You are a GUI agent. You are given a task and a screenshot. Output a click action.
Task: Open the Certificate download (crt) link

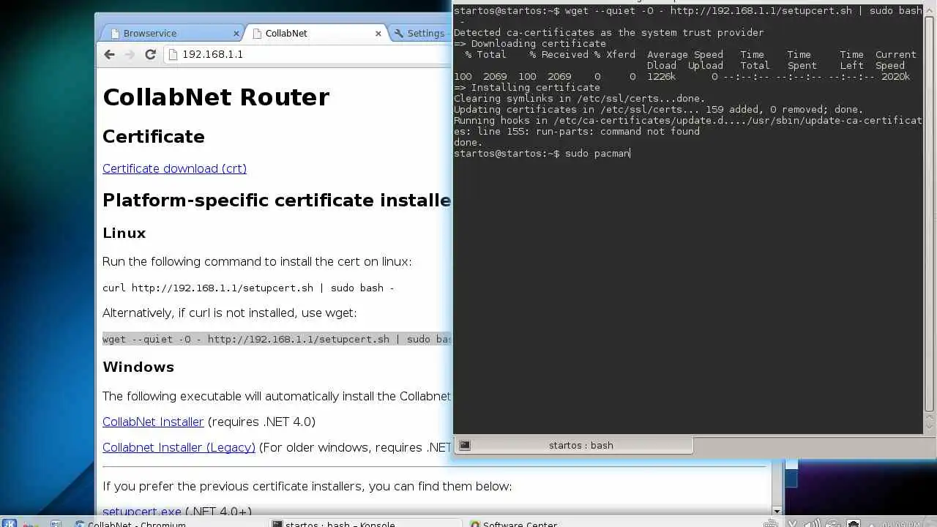tap(174, 168)
